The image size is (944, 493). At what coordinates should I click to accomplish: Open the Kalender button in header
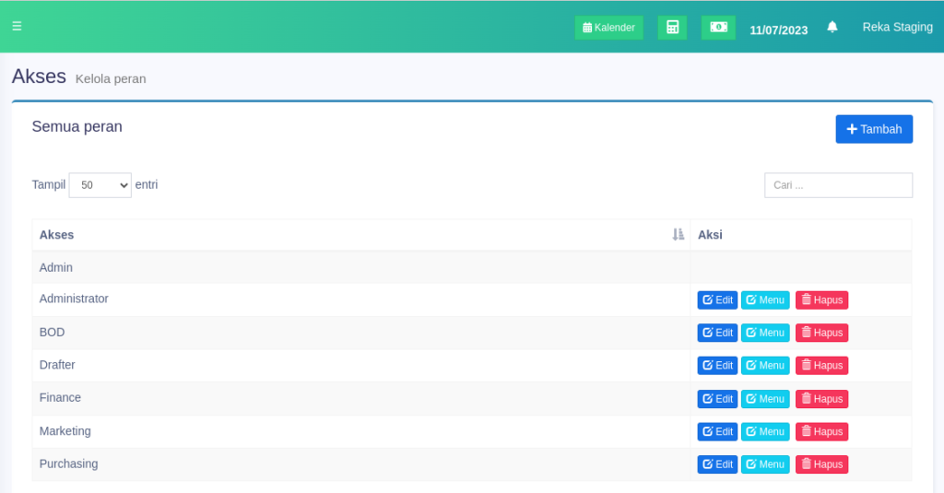point(608,28)
